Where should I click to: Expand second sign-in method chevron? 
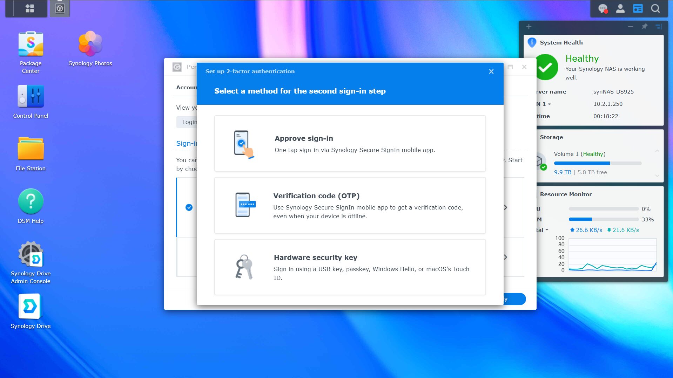pyautogui.click(x=505, y=257)
